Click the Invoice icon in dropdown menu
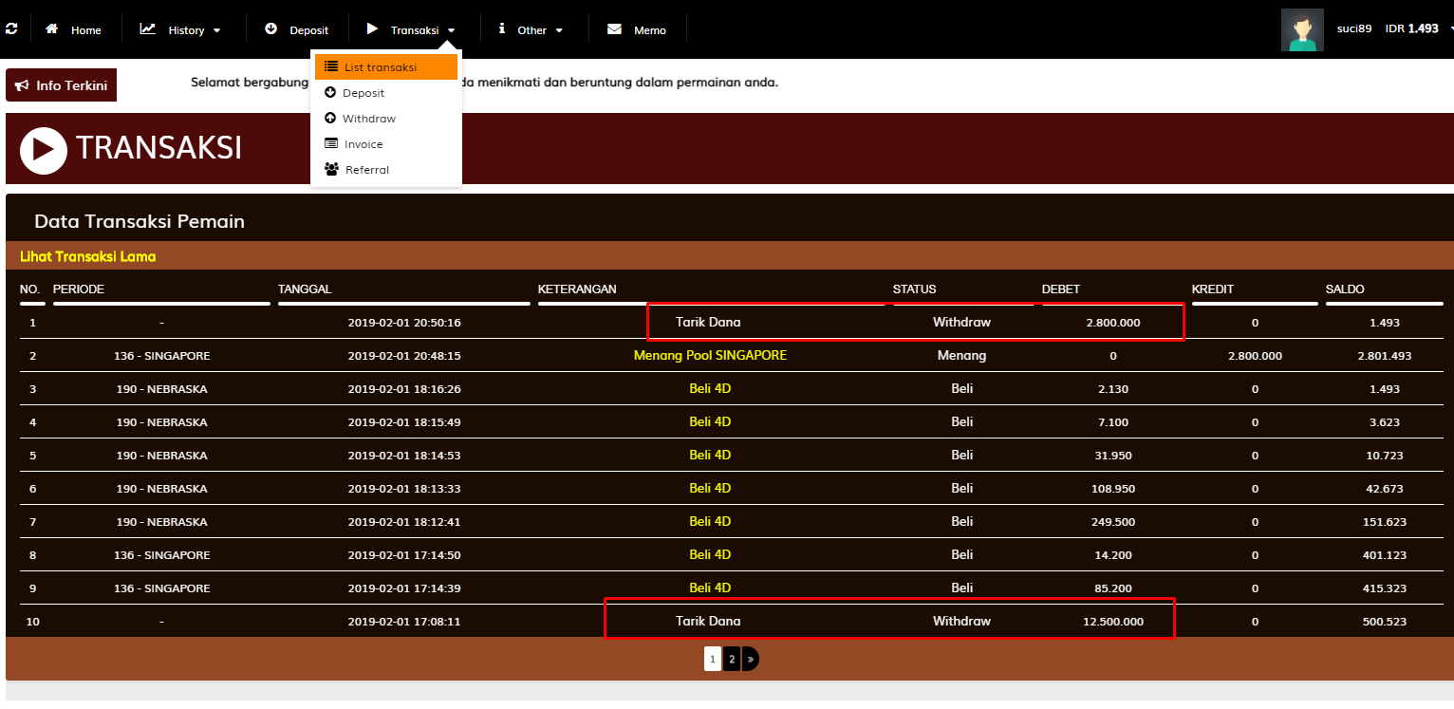 coord(331,144)
